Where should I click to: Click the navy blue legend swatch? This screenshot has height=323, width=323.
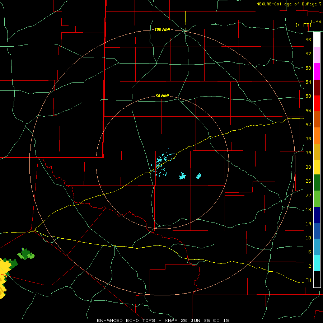tap(317, 215)
